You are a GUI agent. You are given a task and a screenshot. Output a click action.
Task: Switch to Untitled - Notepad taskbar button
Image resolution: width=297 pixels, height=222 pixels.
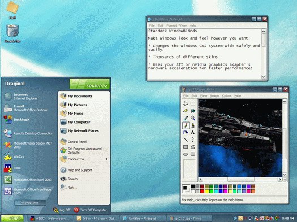click(x=144, y=219)
